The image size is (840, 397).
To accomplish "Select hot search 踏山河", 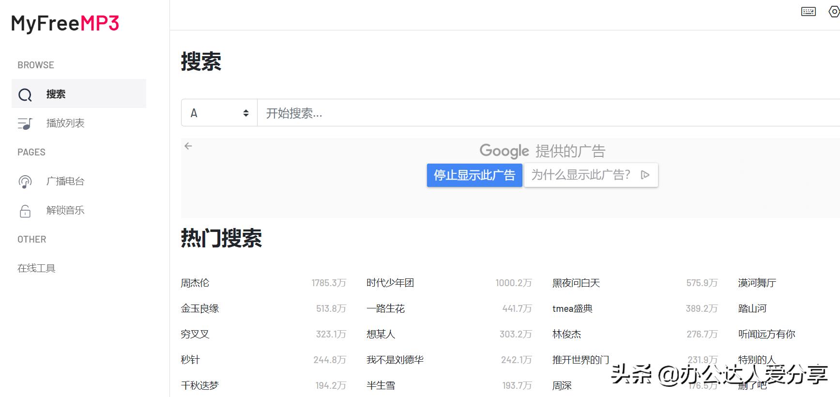I will (752, 308).
